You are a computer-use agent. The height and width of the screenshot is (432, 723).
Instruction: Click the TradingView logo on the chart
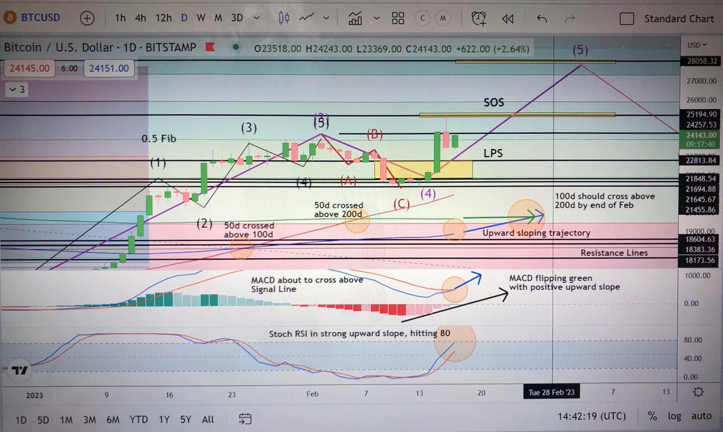point(20,371)
